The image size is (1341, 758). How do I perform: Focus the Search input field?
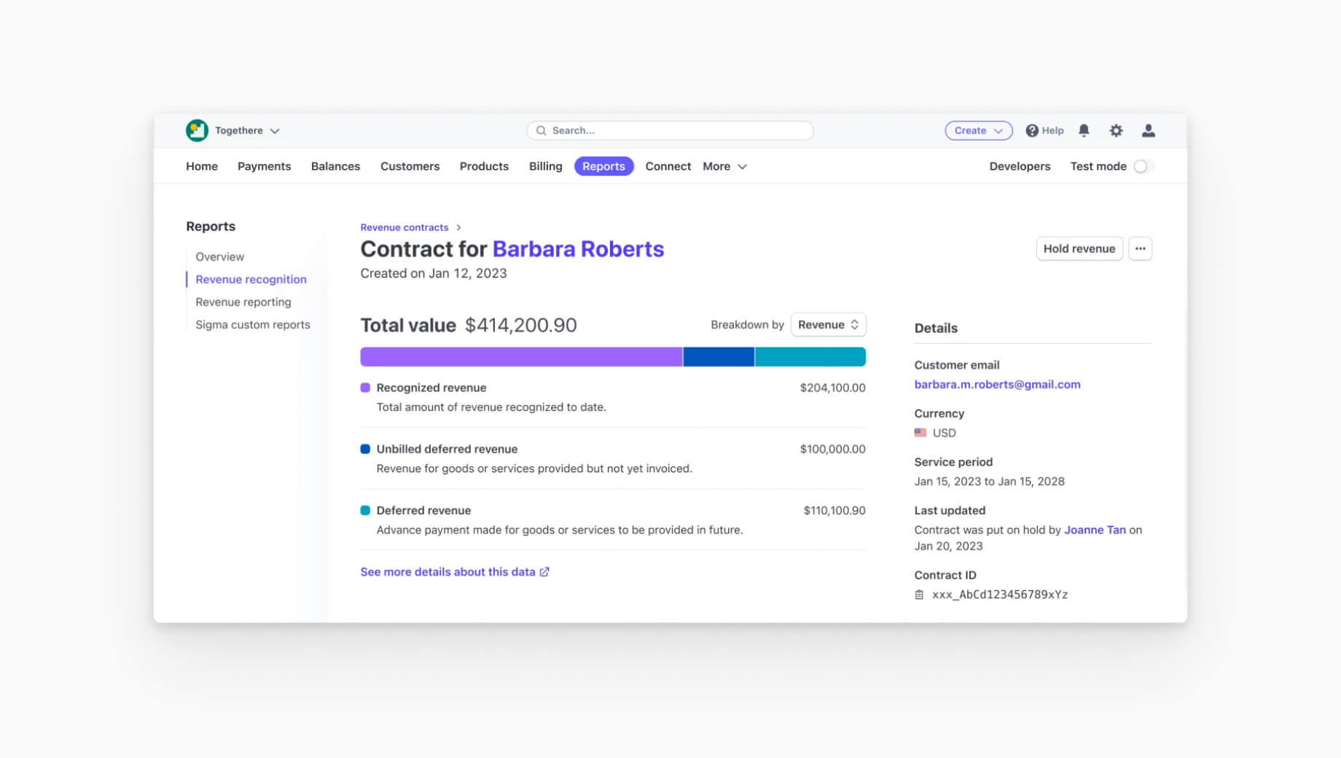(x=670, y=130)
